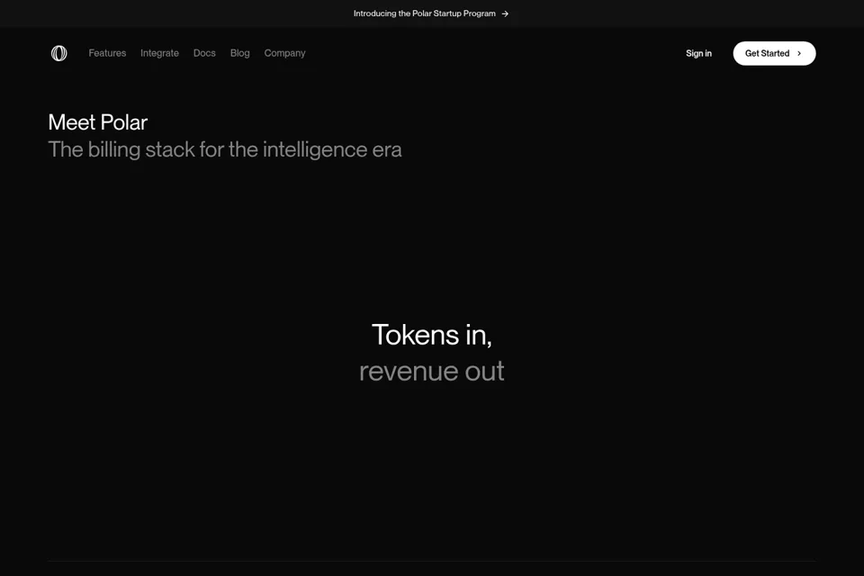Open the Blog nav link
Viewport: 864px width, 576px height.
239,53
